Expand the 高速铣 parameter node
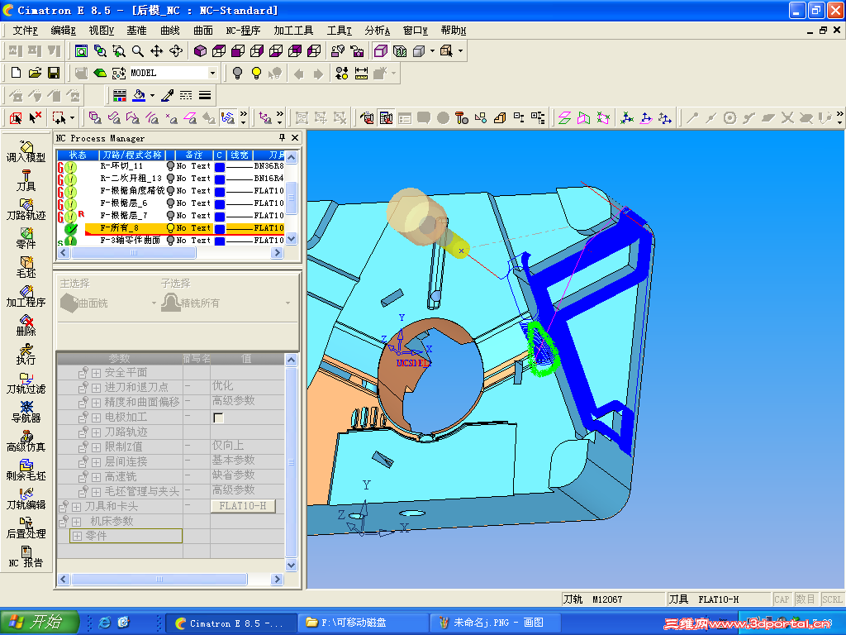The image size is (846, 635). point(96,477)
